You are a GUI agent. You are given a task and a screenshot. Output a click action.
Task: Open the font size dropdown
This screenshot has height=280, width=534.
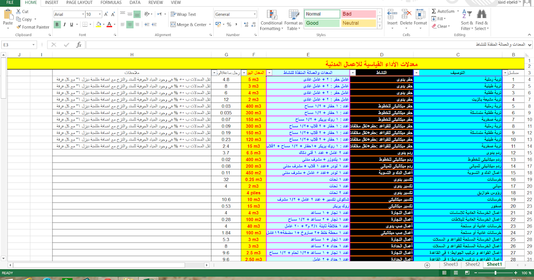click(x=101, y=15)
